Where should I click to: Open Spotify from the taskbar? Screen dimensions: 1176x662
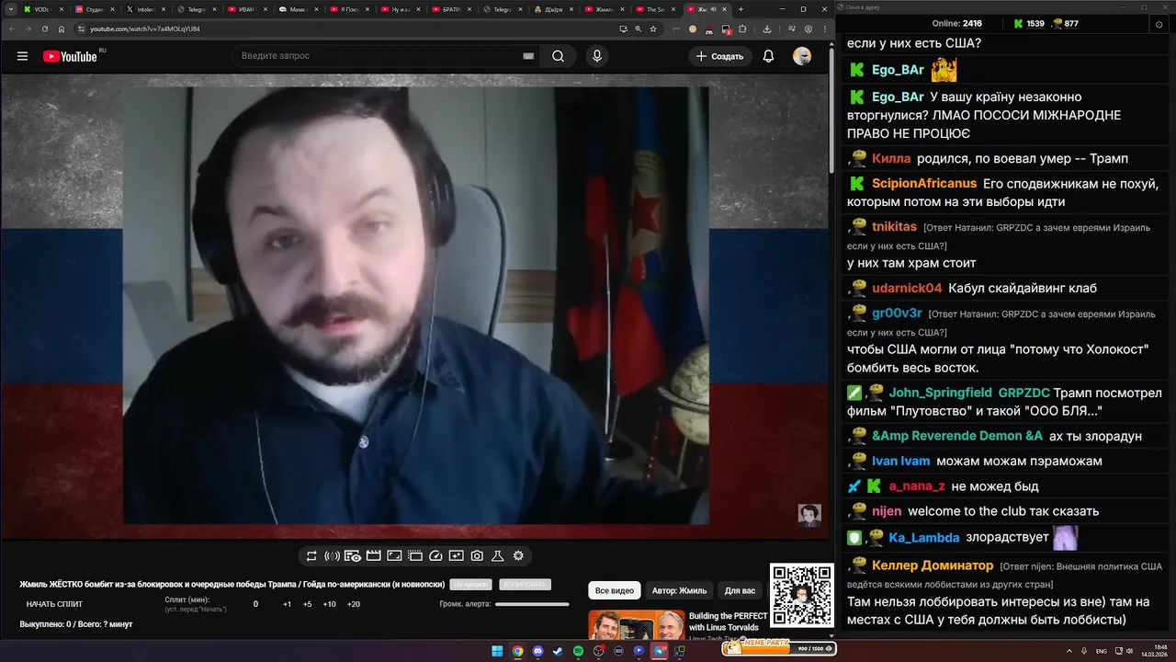[578, 651]
